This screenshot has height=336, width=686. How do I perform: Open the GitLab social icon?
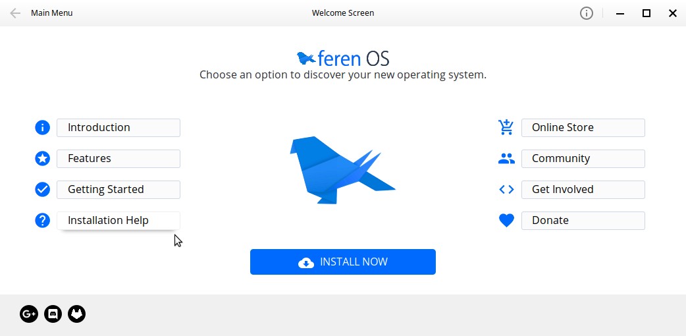(x=77, y=314)
